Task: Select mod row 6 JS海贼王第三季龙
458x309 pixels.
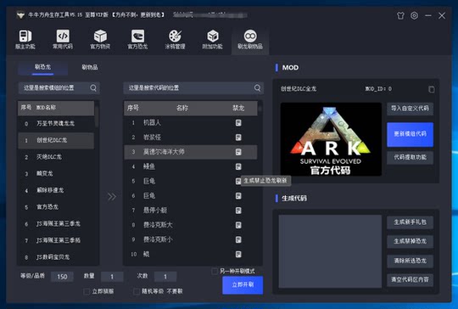Action: (x=56, y=224)
